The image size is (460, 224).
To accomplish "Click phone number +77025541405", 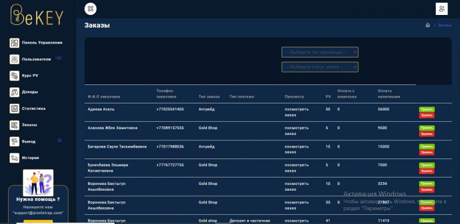I will coord(170,109).
